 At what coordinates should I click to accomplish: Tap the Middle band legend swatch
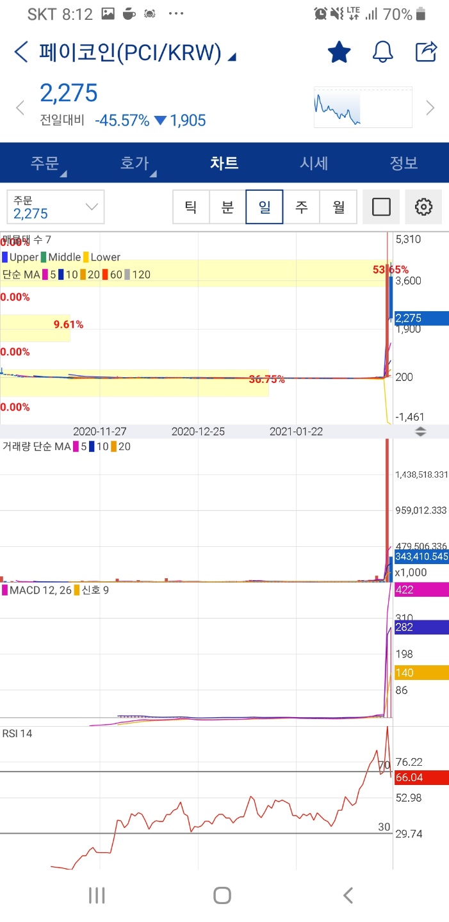44,257
